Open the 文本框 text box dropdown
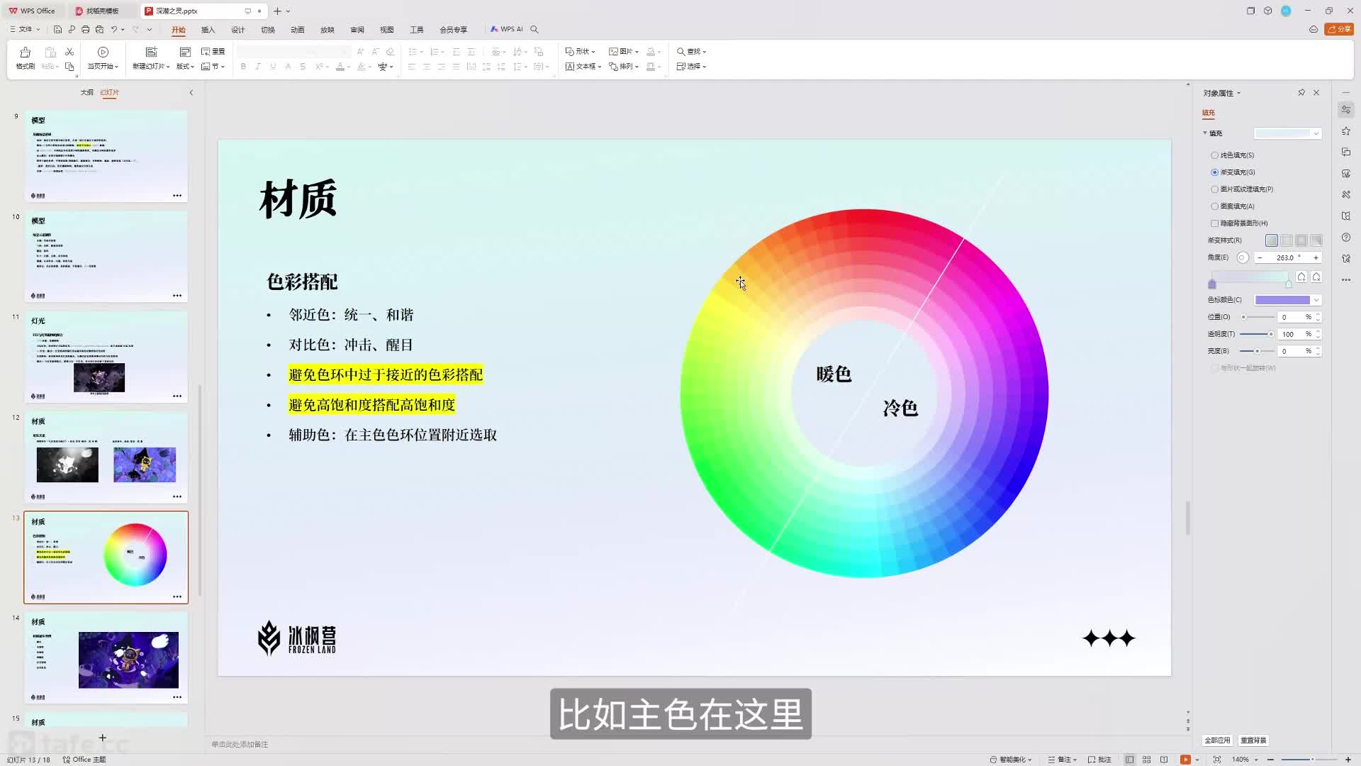The height and width of the screenshot is (766, 1361). click(583, 67)
